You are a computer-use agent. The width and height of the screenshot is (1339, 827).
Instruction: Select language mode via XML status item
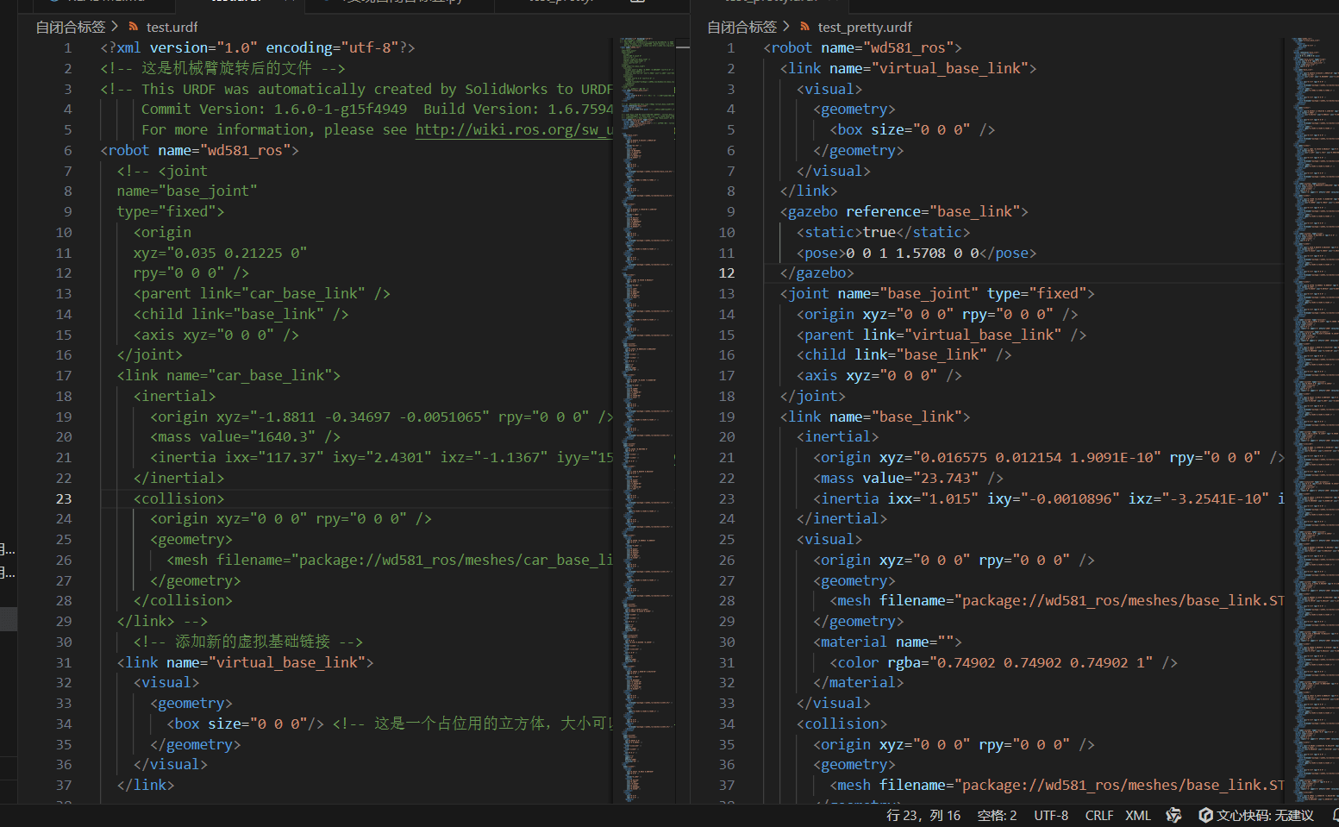1138,816
